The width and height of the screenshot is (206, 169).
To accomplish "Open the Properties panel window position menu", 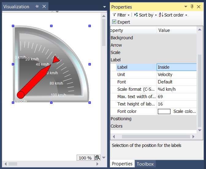I will (x=186, y=6).
